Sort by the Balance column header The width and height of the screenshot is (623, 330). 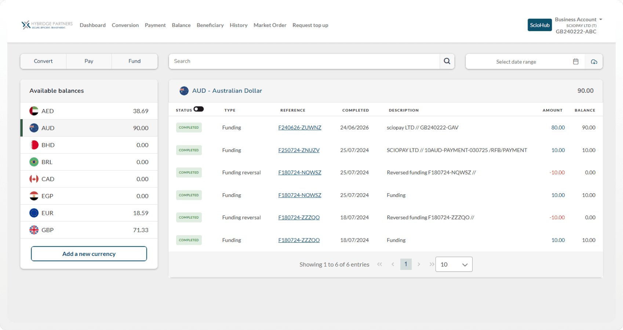point(585,110)
